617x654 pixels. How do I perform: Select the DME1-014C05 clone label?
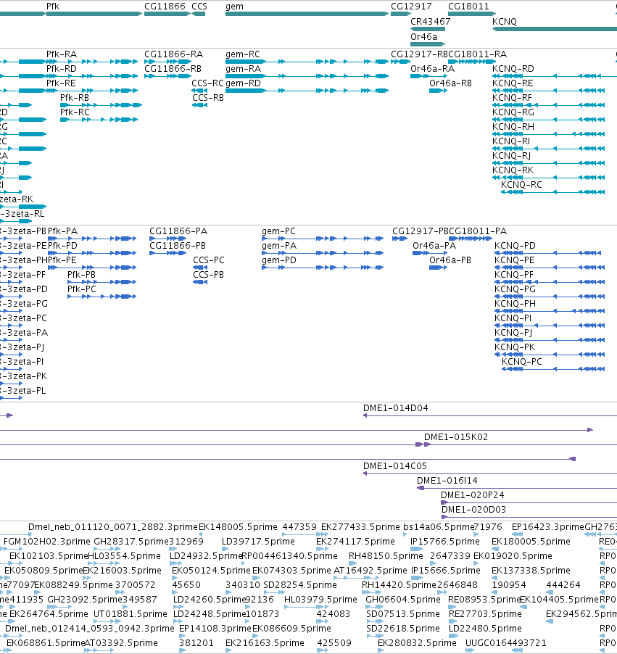tap(395, 466)
